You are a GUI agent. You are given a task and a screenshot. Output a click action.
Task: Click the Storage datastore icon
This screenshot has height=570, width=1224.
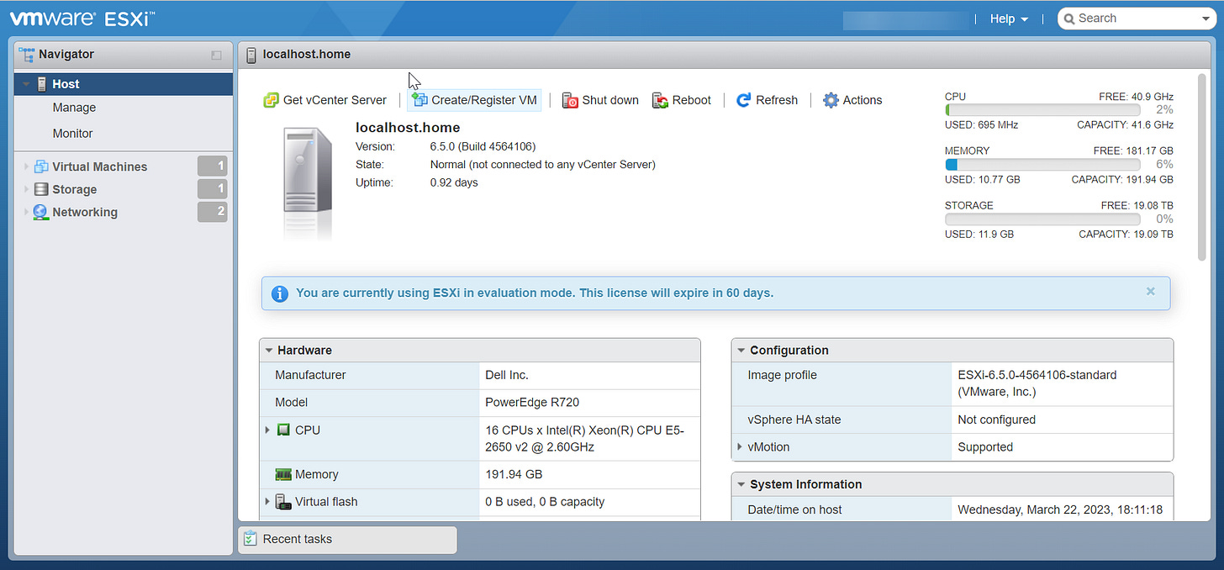41,189
